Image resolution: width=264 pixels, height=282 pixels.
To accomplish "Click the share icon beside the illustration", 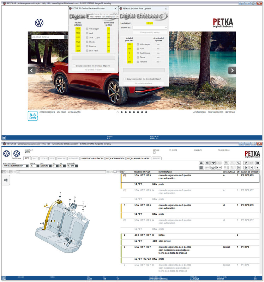I will [x=6, y=180].
